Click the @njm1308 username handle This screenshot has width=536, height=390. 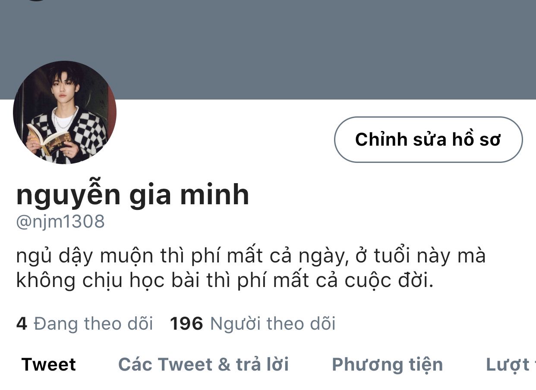click(60, 222)
